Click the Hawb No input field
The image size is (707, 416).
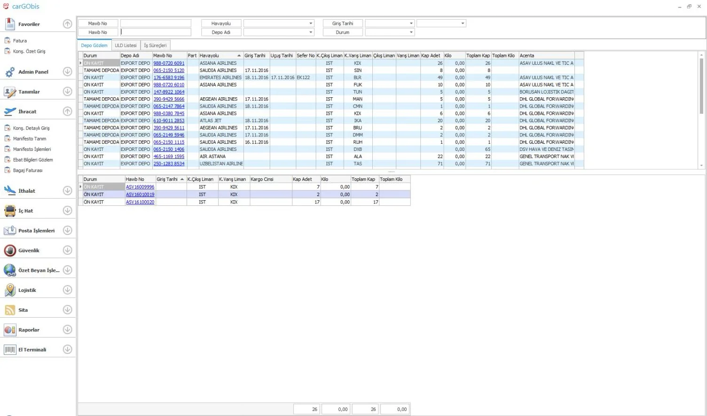coord(156,32)
